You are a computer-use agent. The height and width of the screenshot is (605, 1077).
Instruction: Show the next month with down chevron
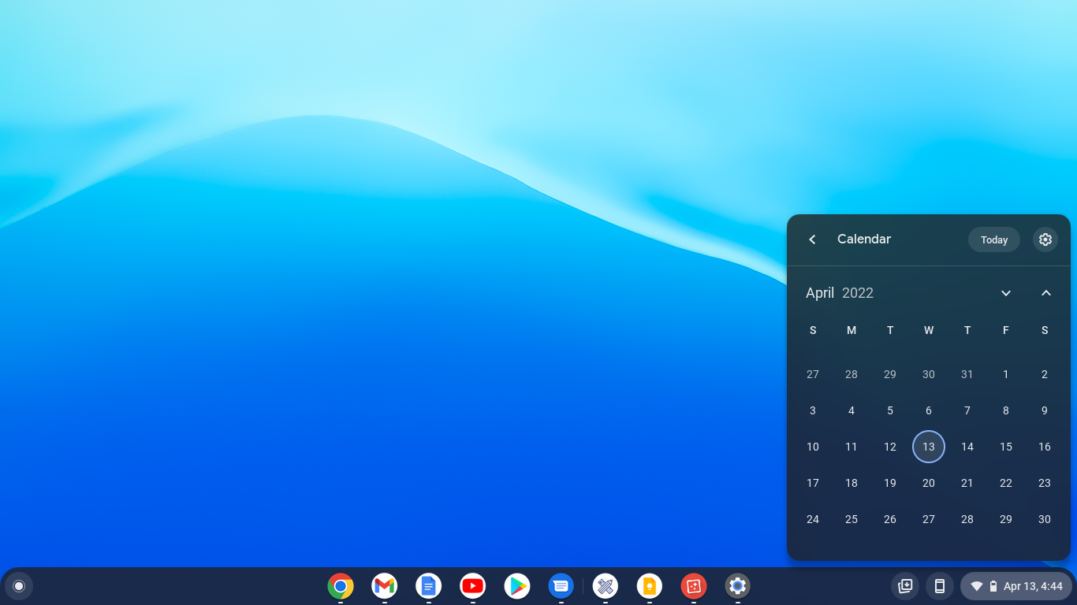tap(1006, 293)
